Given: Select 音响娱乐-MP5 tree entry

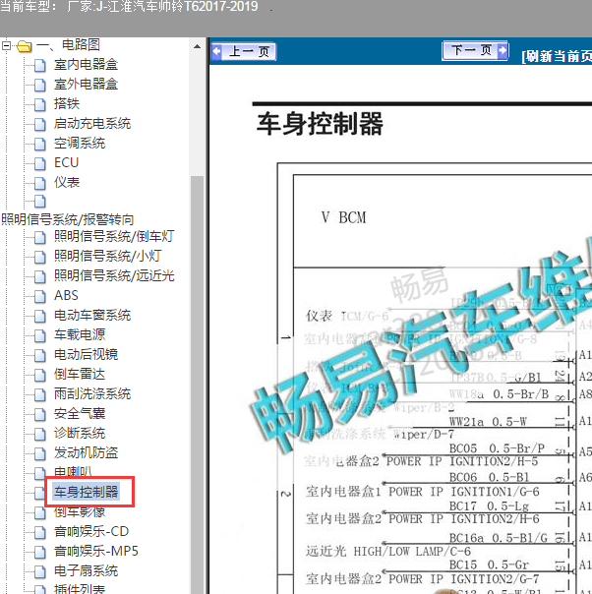Looking at the screenshot, I should click(95, 551).
